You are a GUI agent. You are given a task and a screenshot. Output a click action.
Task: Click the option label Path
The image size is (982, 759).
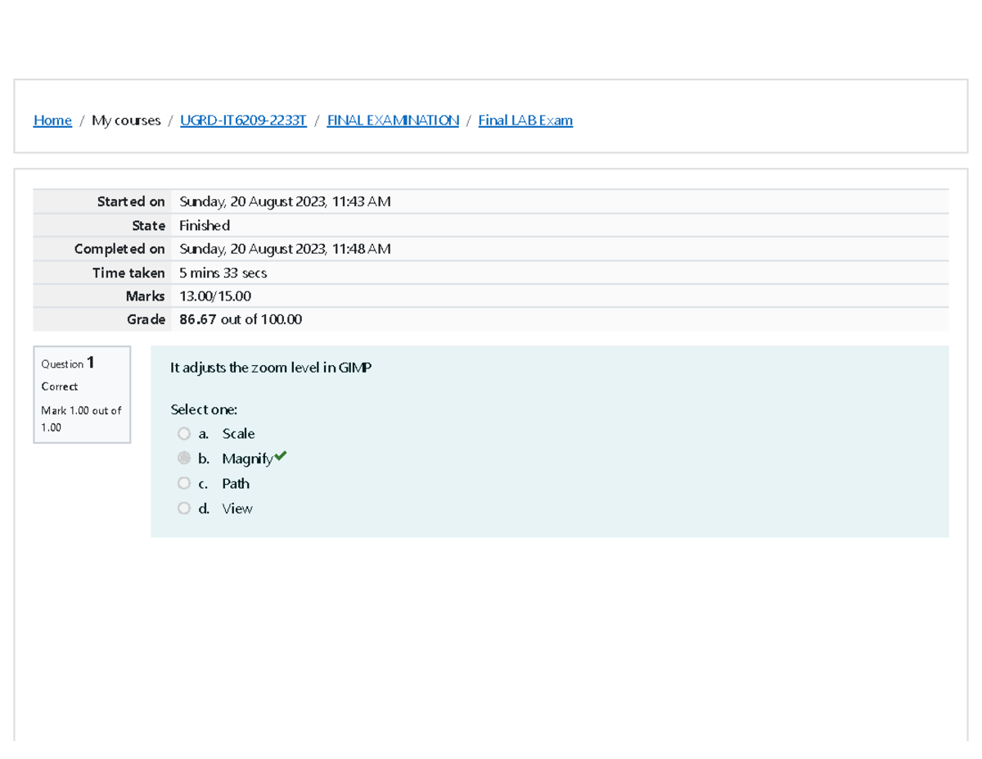(x=235, y=483)
